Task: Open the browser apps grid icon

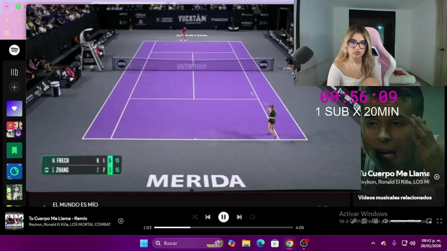Action: [7, 33]
